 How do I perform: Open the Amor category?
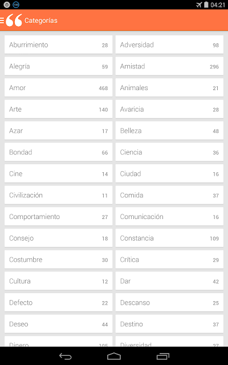pos(58,88)
